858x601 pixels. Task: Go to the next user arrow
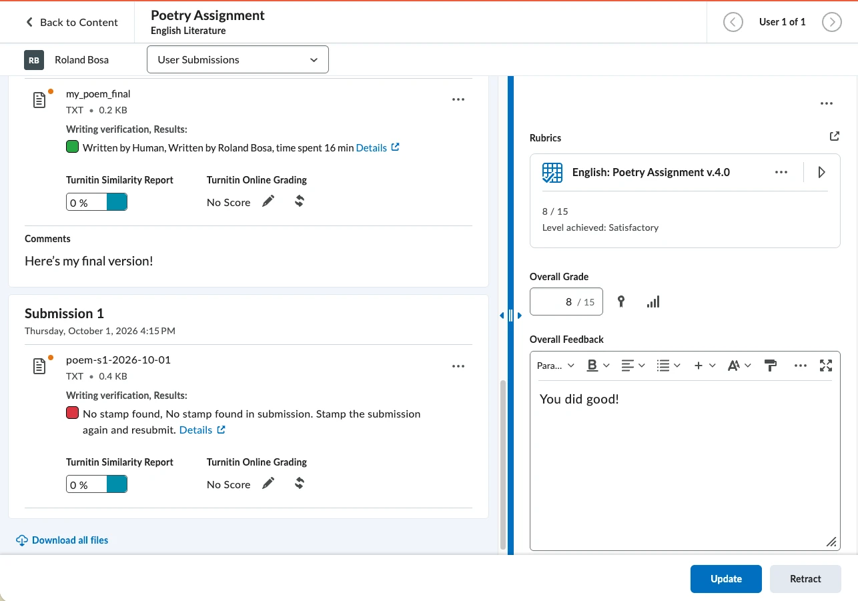pos(832,22)
